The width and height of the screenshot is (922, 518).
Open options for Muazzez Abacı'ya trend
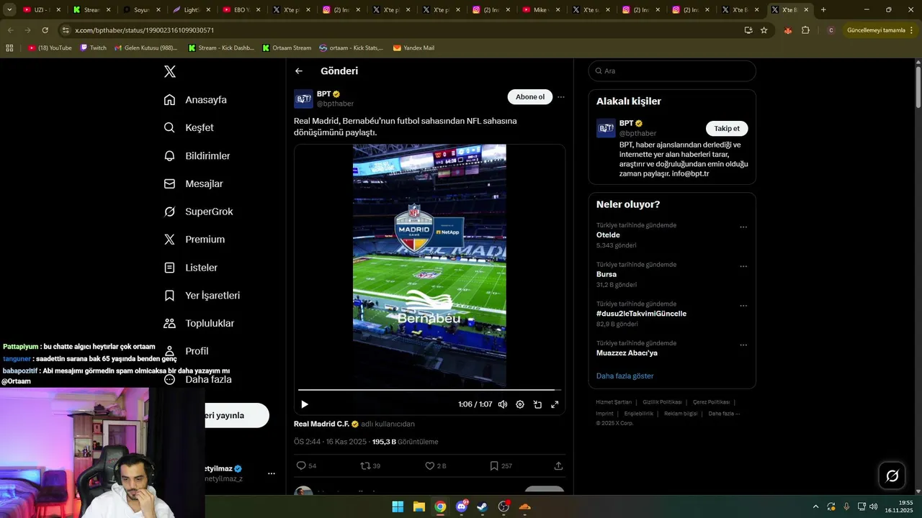coord(743,345)
